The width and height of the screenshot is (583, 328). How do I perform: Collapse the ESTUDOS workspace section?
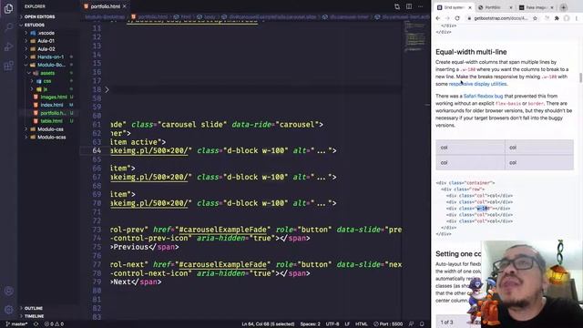[x=35, y=25]
